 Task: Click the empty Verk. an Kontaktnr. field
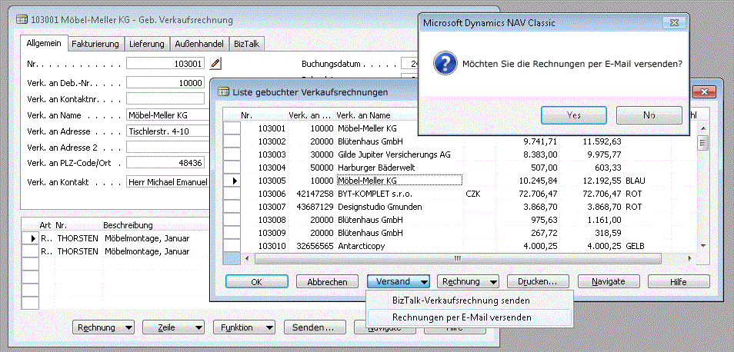tap(165, 98)
